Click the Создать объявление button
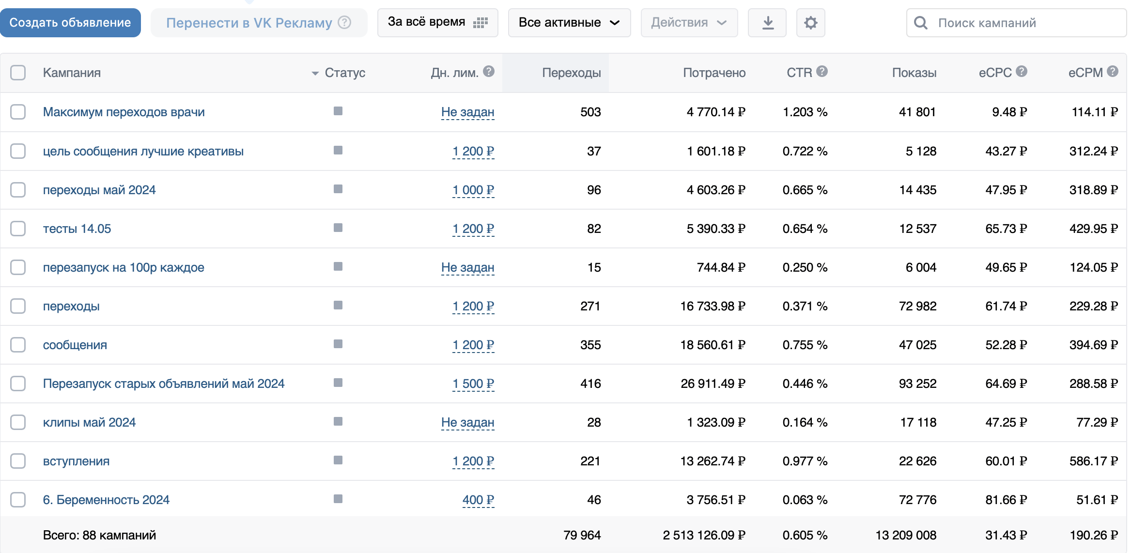The width and height of the screenshot is (1132, 553). click(x=70, y=23)
